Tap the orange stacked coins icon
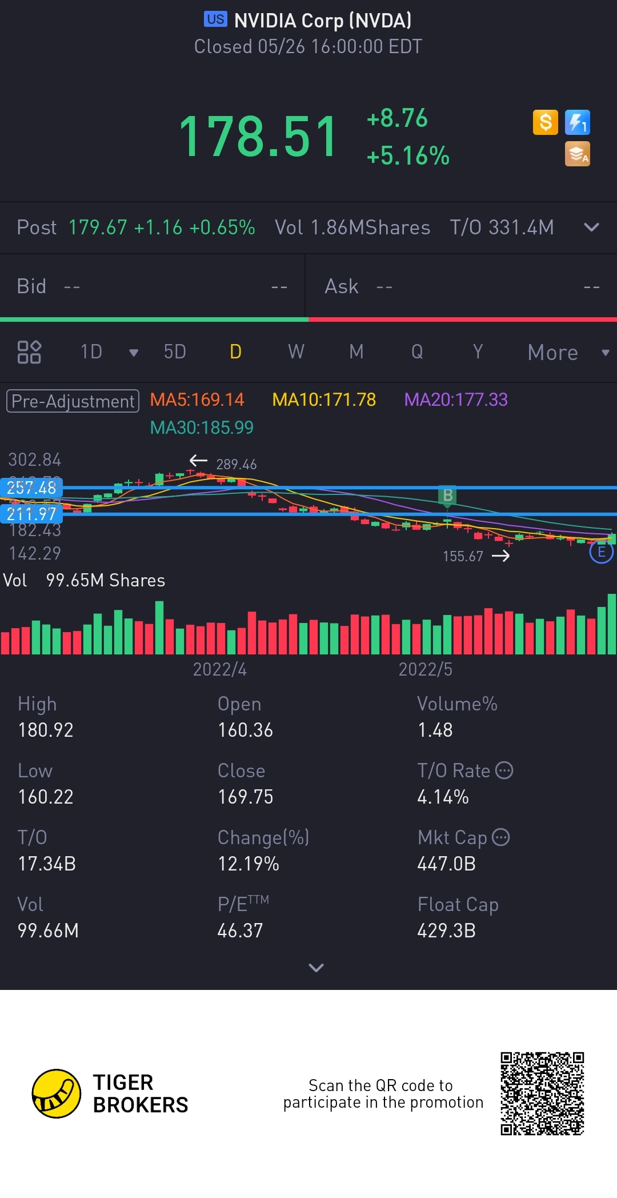 pyautogui.click(x=578, y=154)
